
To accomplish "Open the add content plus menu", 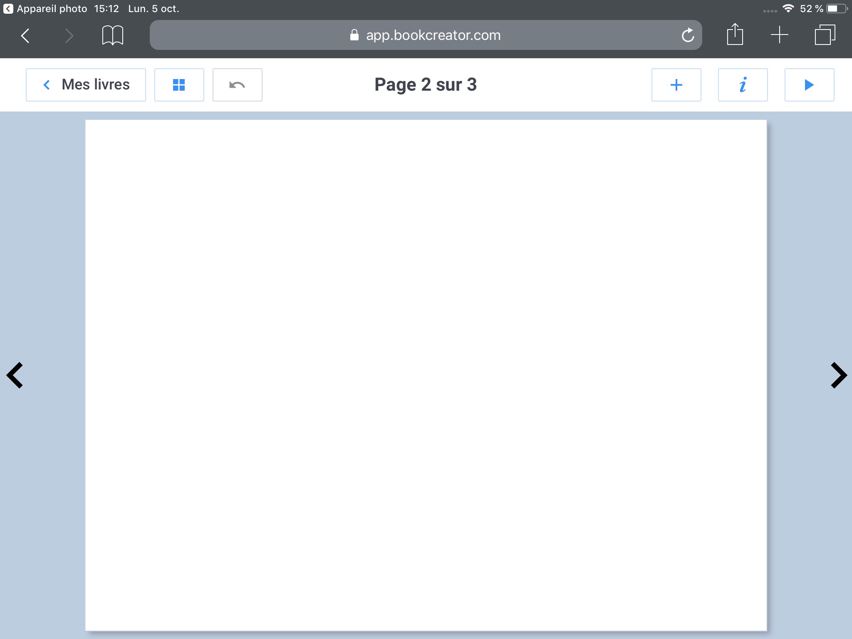I will pyautogui.click(x=676, y=85).
